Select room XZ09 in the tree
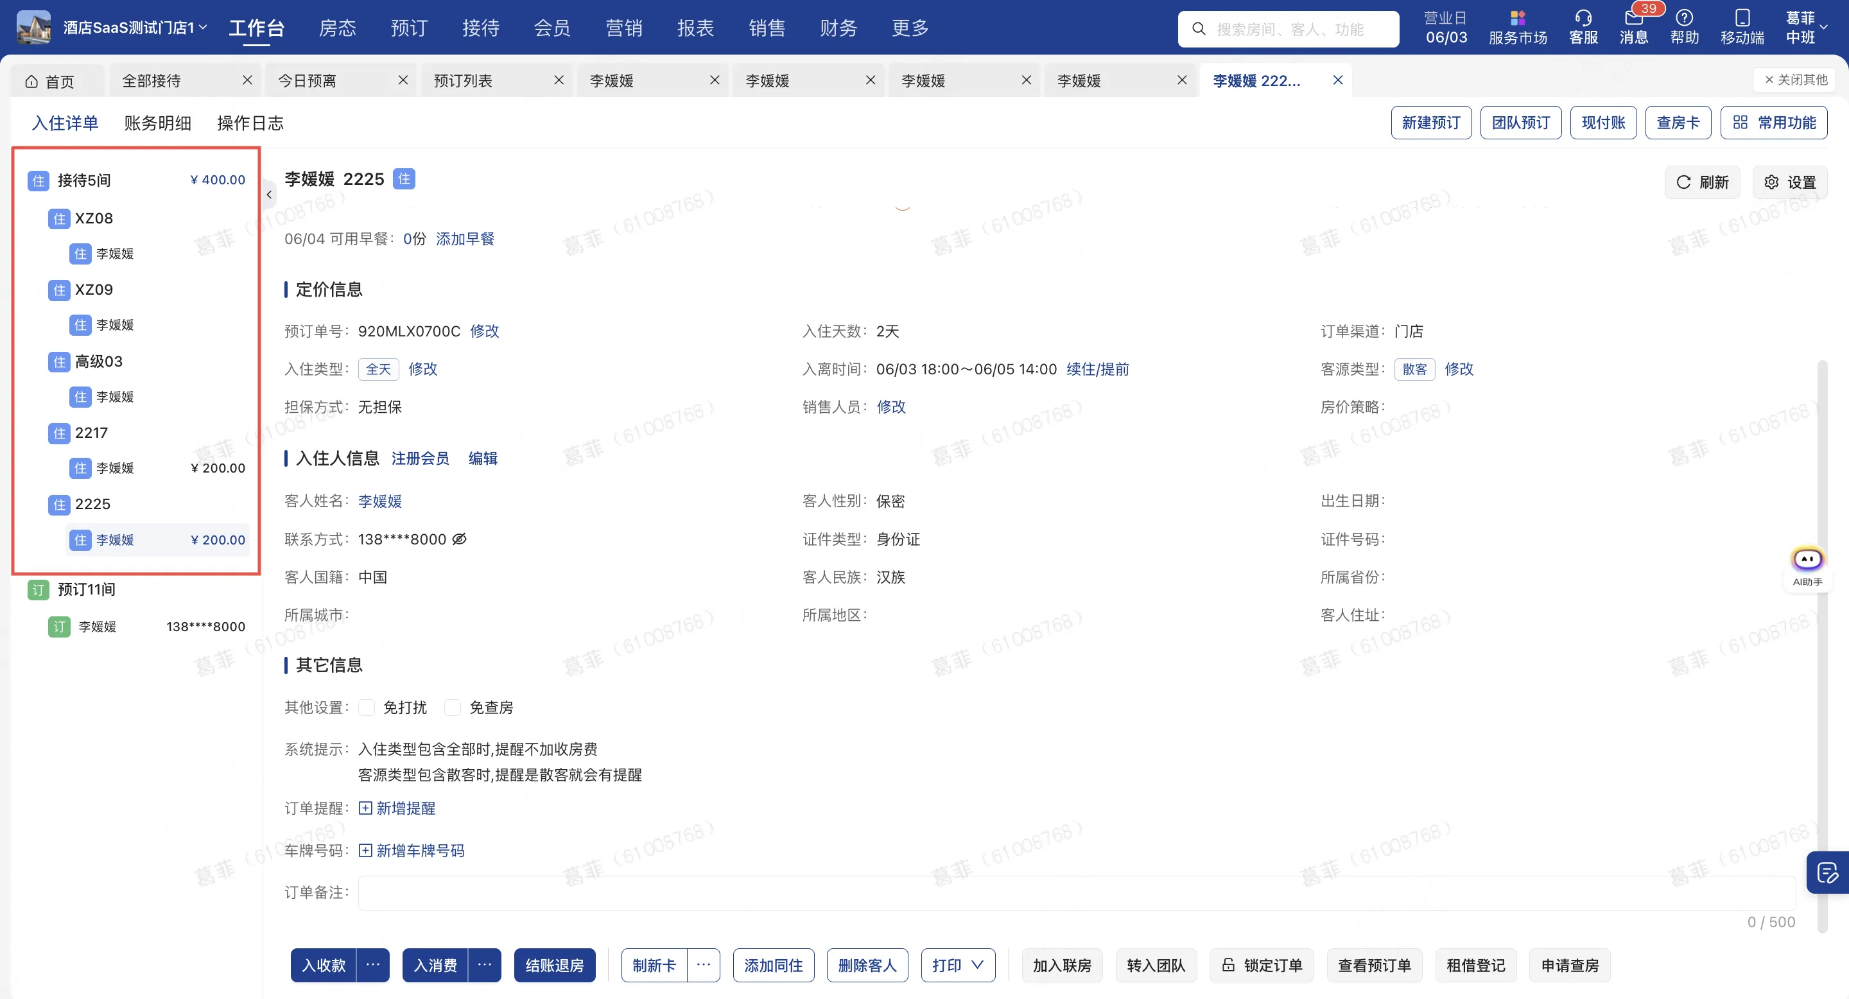Screen dimensions: 1849x999 [94, 290]
